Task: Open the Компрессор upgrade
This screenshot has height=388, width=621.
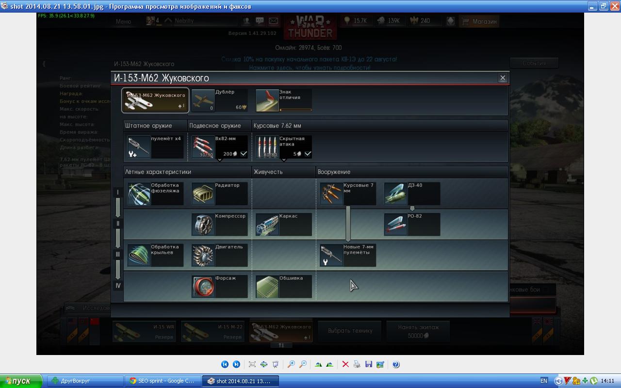Action: point(219,225)
